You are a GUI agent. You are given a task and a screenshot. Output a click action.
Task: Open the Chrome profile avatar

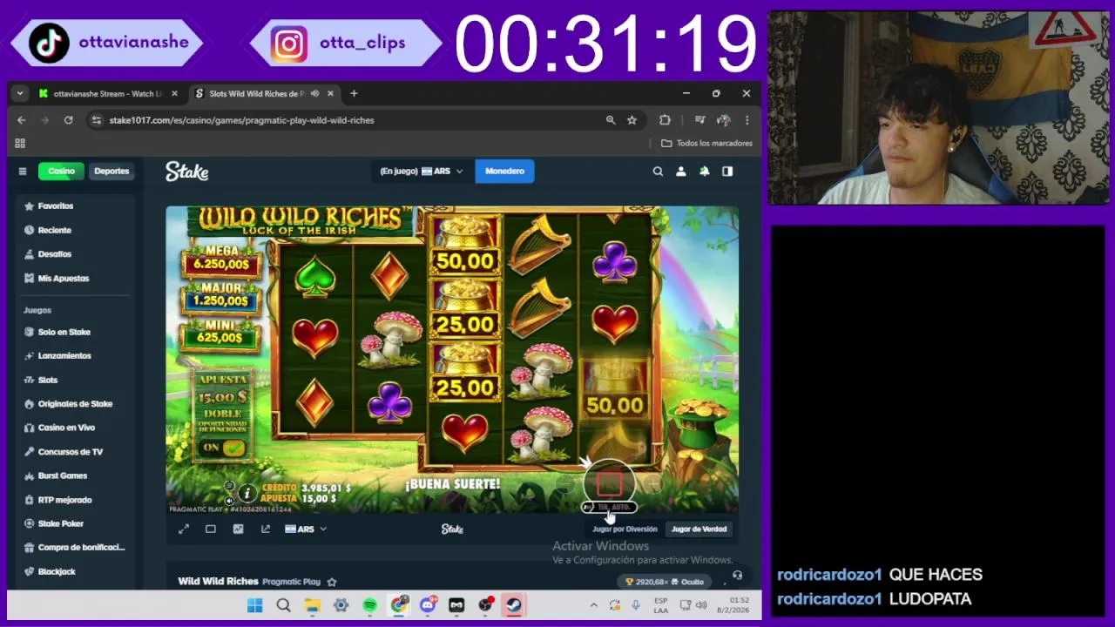point(723,120)
